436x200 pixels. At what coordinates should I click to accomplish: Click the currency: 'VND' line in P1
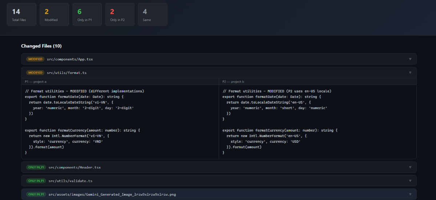click(68, 141)
